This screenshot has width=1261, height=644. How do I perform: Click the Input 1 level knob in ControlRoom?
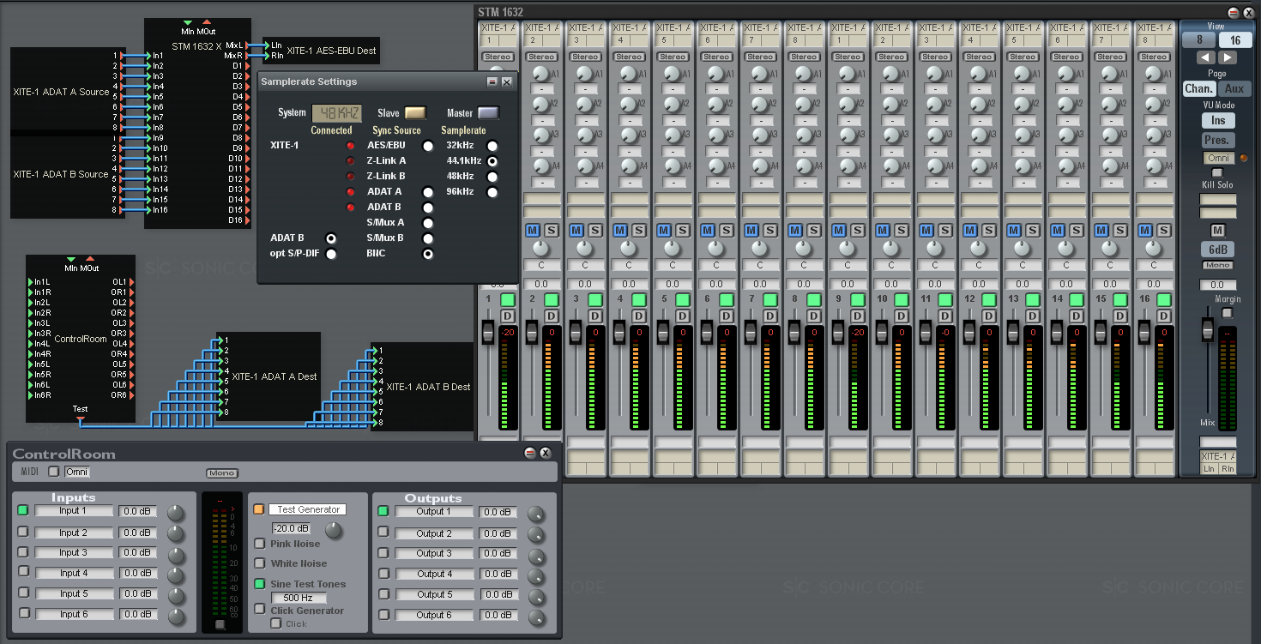coord(176,513)
